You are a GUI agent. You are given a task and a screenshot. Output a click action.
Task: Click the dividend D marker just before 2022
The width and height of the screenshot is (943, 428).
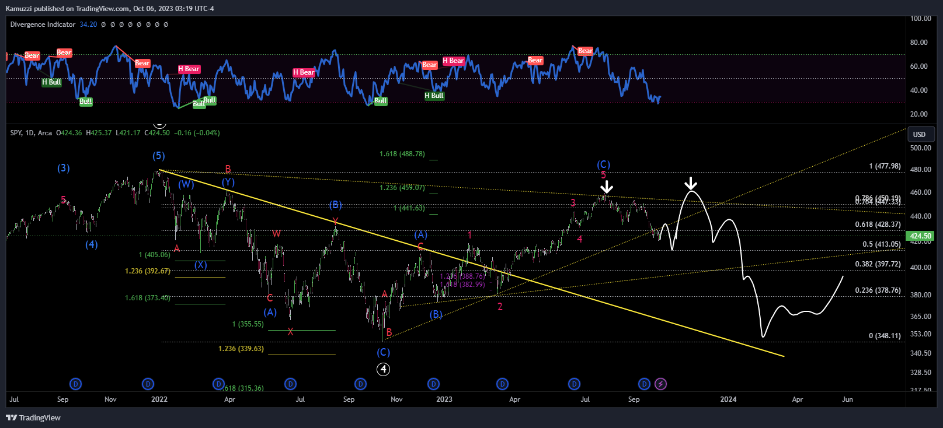(148, 384)
